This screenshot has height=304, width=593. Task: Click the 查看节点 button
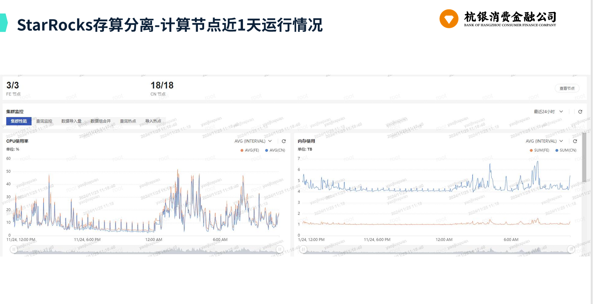pos(567,89)
